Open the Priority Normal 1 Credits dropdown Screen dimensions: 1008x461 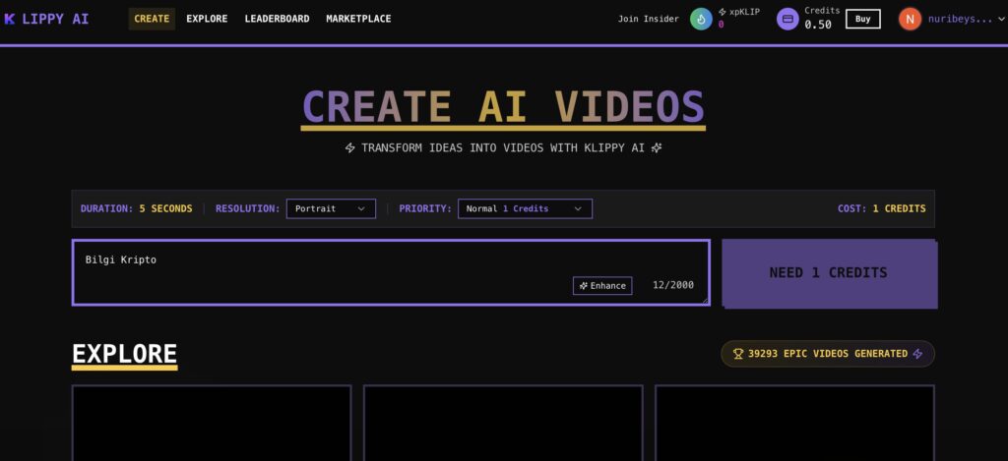click(526, 208)
